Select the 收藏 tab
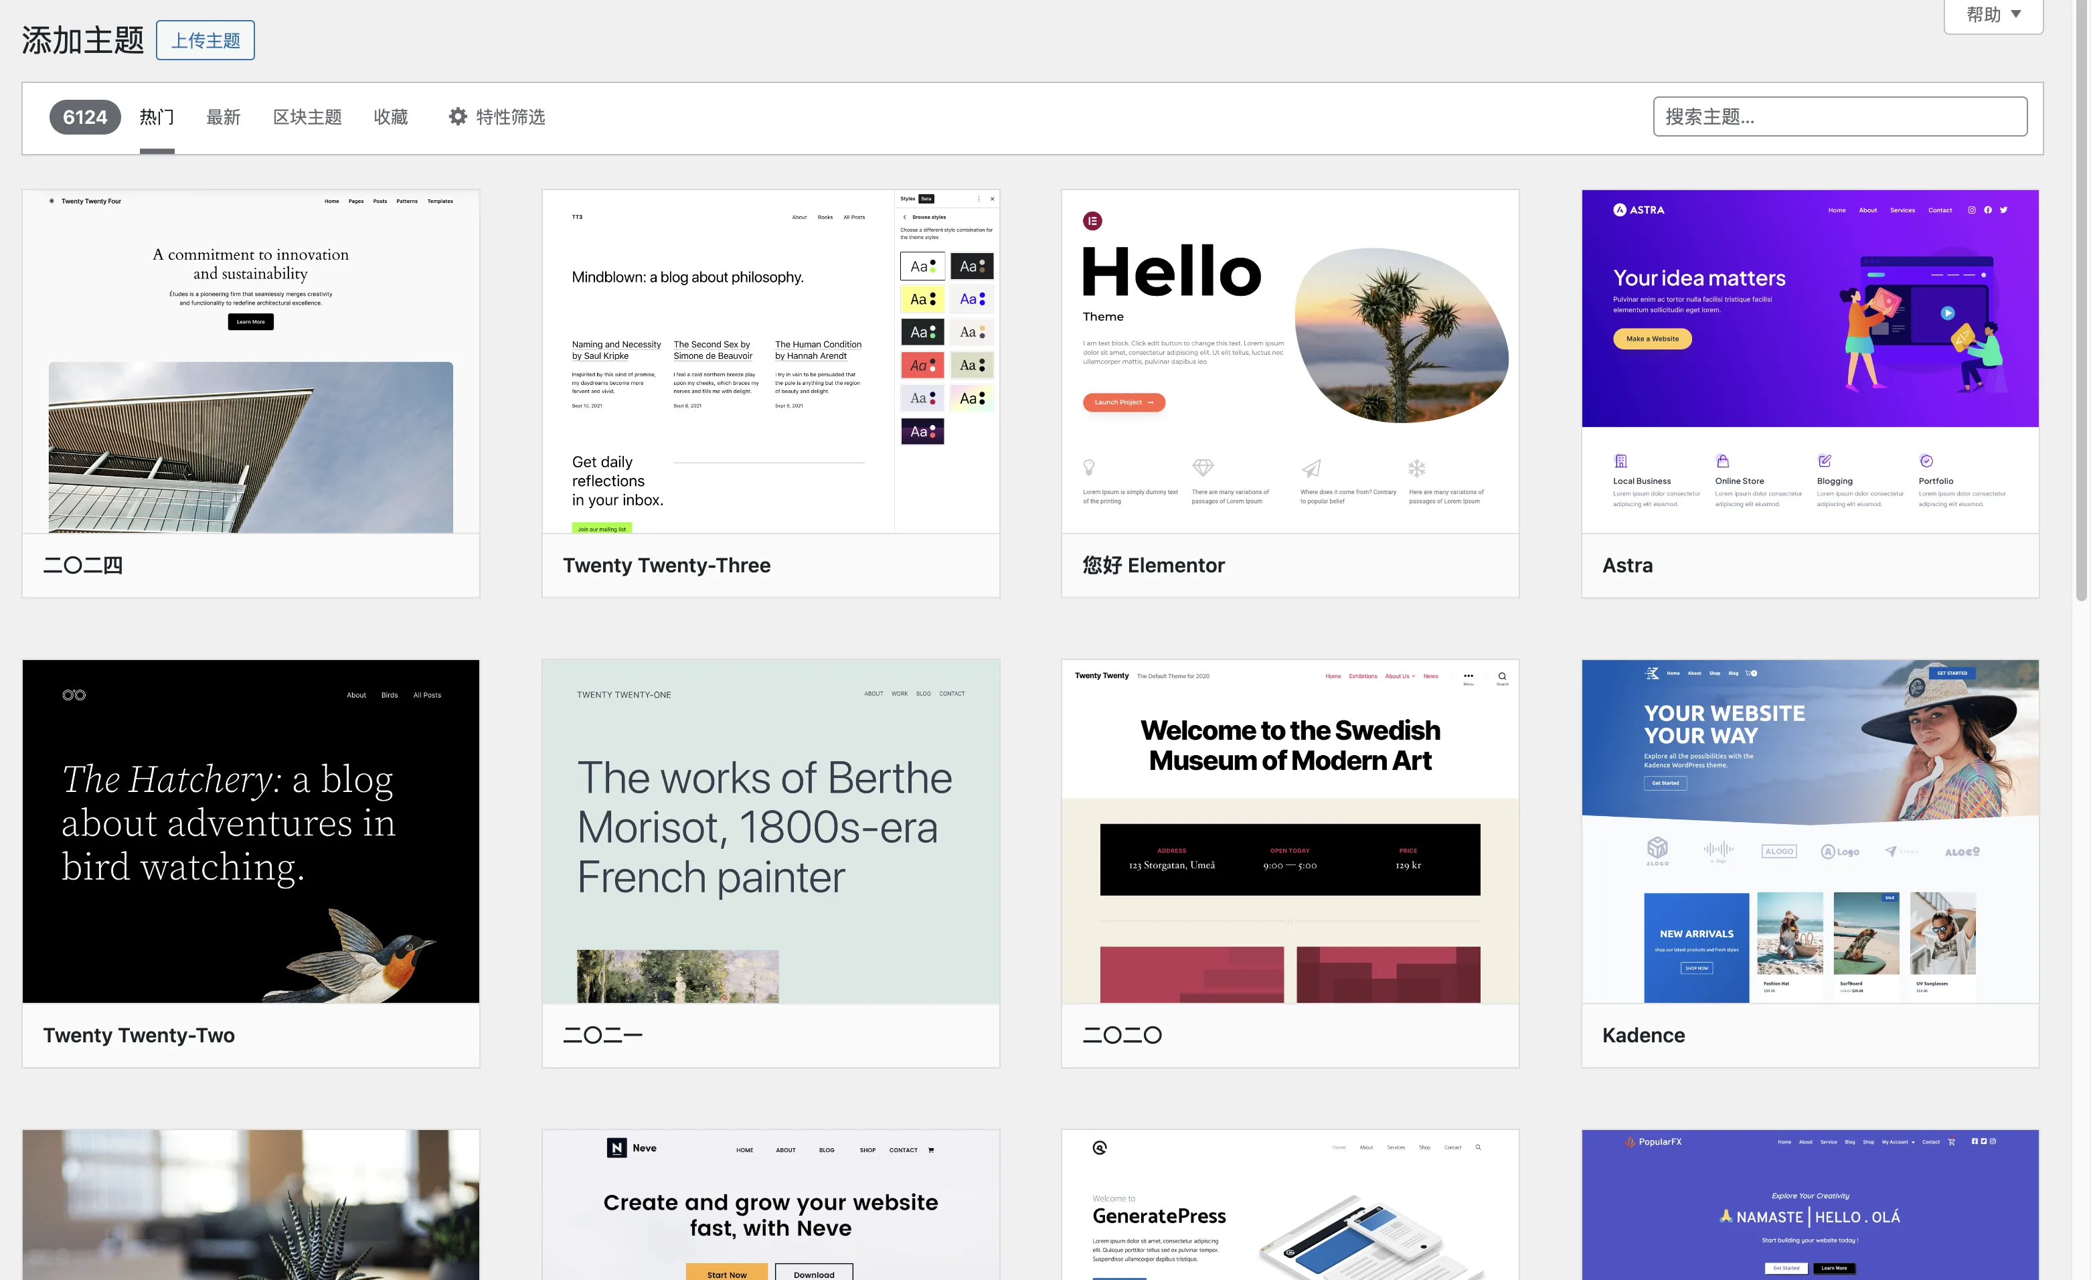 (x=390, y=117)
